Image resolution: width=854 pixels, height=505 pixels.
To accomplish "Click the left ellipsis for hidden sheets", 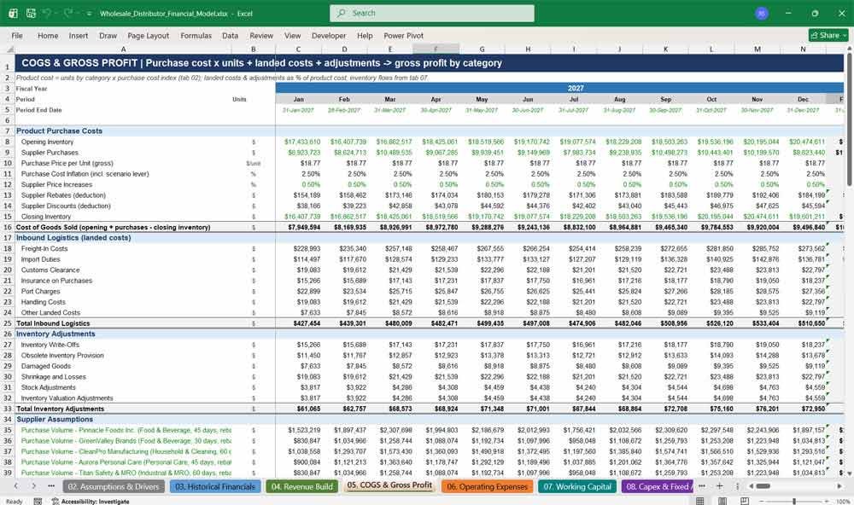I will click(x=51, y=486).
